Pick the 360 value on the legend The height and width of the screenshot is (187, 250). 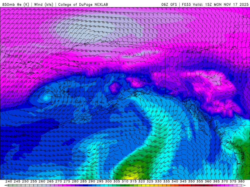(x=208, y=181)
